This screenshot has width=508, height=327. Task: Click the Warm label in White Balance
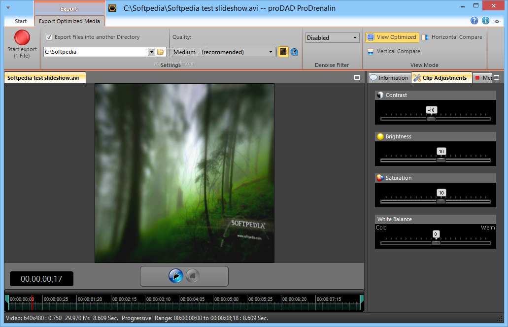[488, 228]
